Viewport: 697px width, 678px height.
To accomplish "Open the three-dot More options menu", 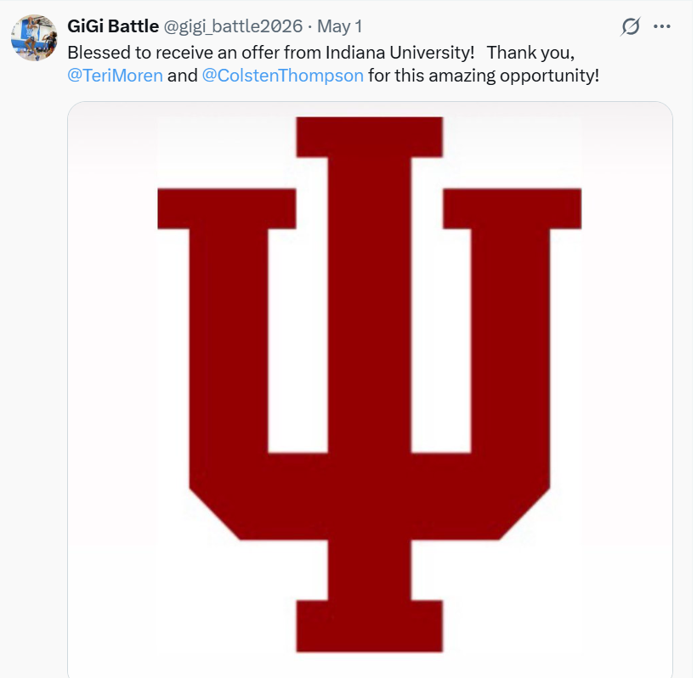I will point(662,26).
